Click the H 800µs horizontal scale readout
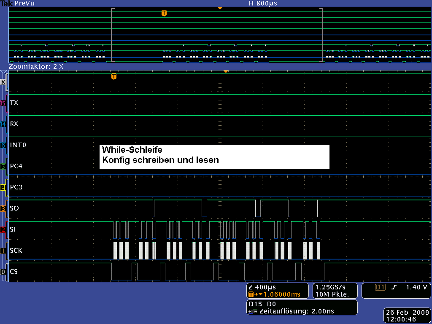Viewport: 432px width, 324px height. click(x=263, y=3)
